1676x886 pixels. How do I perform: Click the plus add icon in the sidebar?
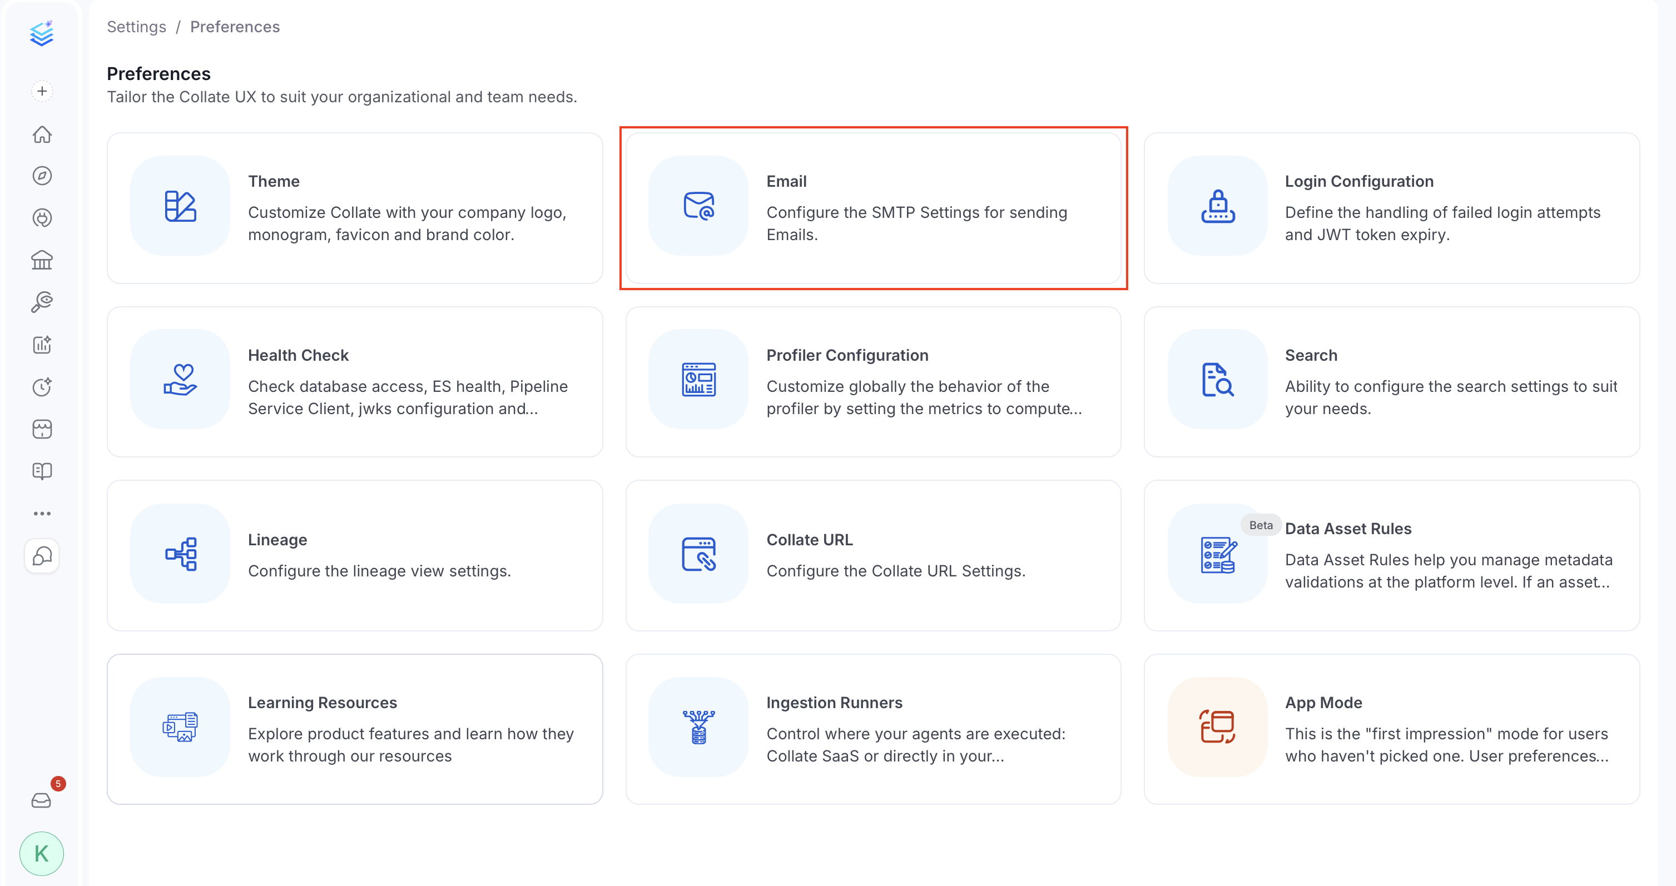pyautogui.click(x=42, y=91)
